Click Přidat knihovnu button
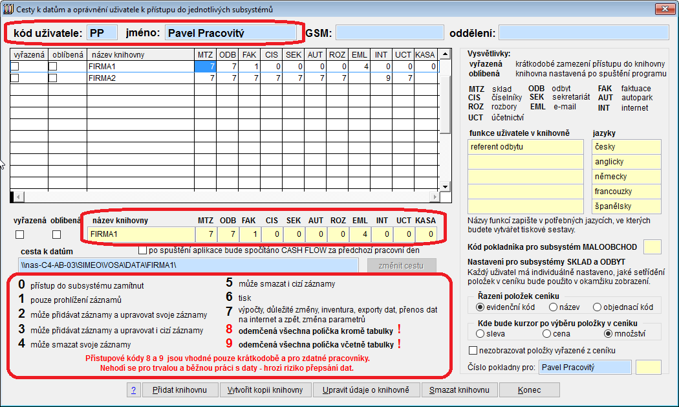Screen dimensions: 679x407 click(179, 390)
